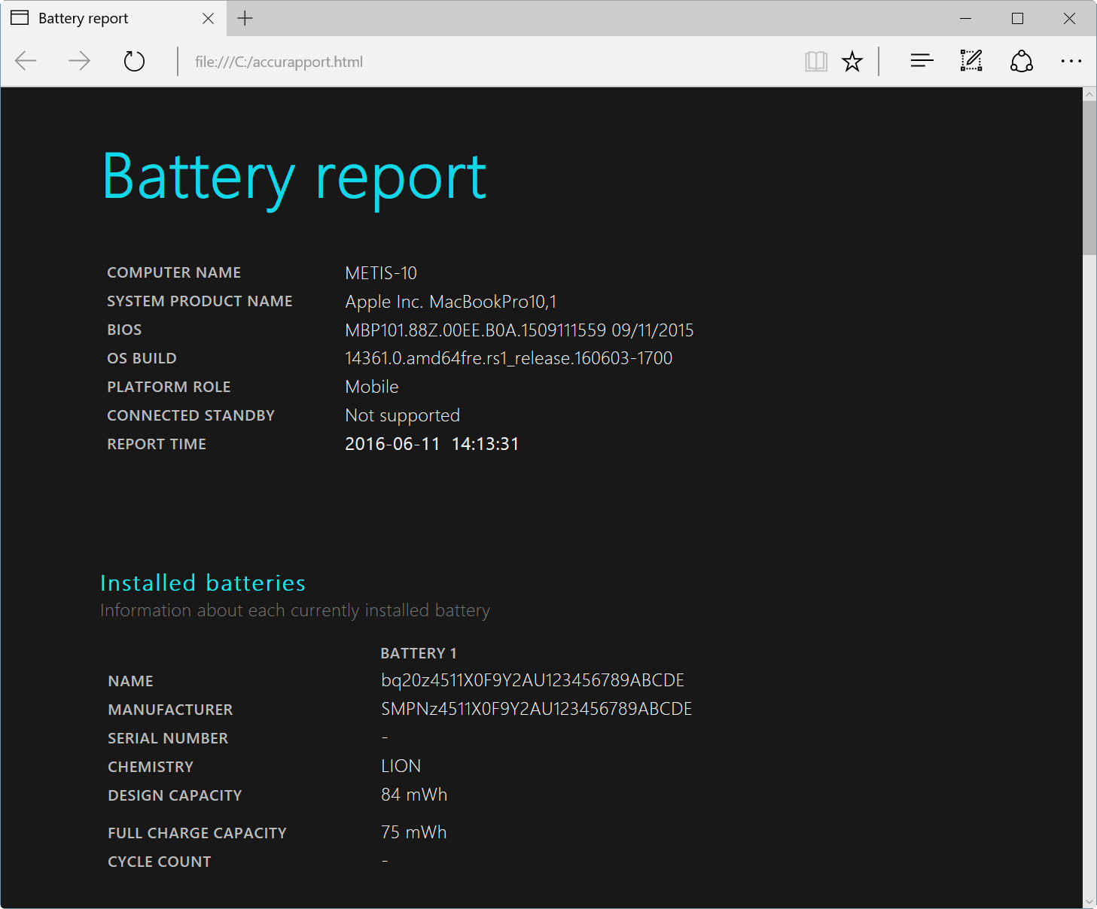Click the Battery report page title

tap(294, 175)
